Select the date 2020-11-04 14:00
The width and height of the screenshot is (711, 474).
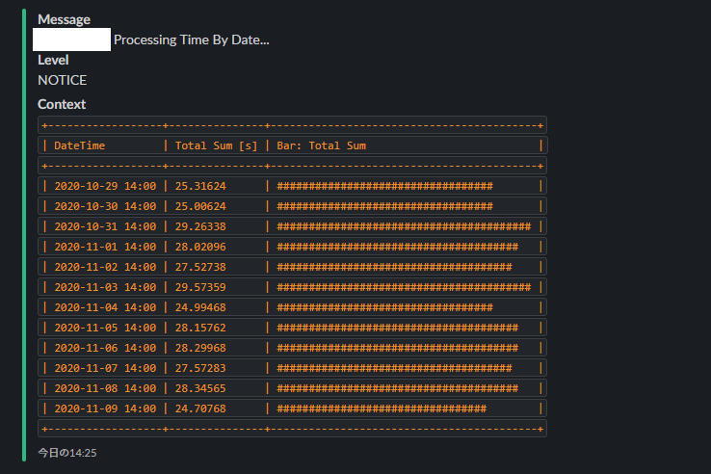(x=105, y=307)
